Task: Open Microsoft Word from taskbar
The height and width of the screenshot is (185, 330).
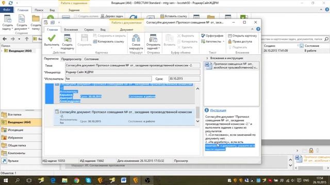Action: 124,180
